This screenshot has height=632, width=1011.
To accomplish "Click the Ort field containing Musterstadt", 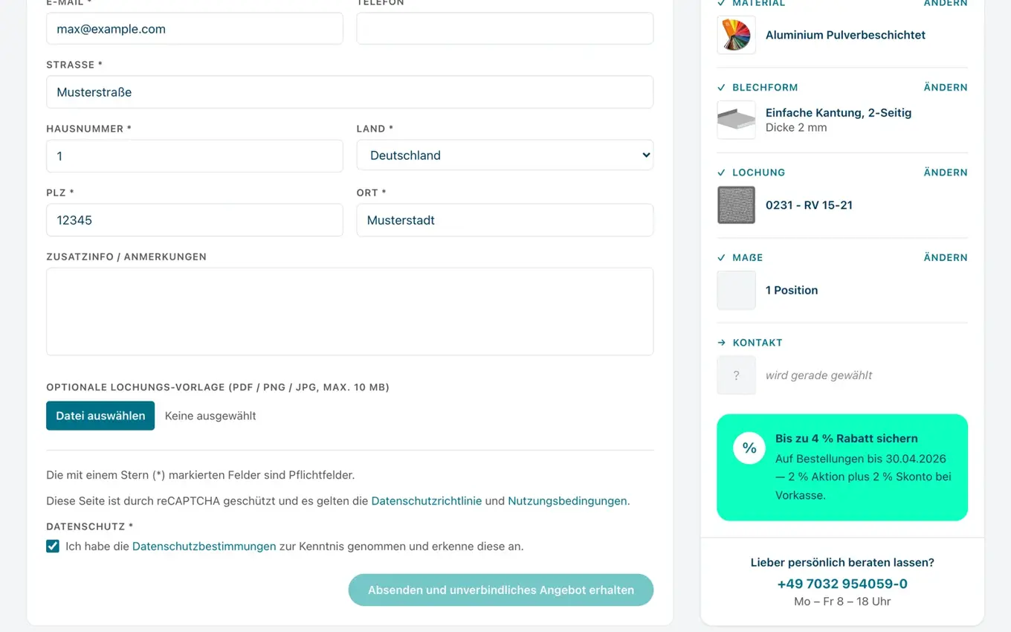I will click(x=505, y=220).
